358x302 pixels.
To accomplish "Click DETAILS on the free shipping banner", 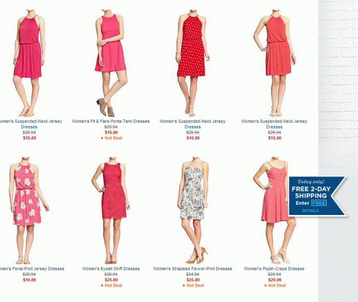I will tap(310, 210).
